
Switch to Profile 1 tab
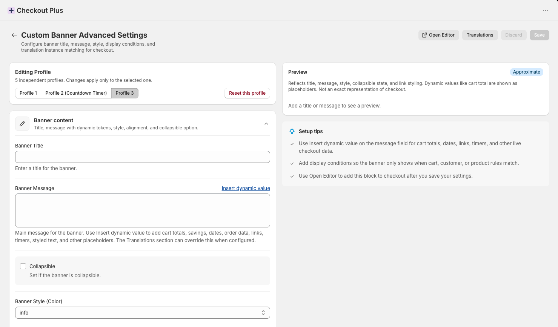click(28, 93)
